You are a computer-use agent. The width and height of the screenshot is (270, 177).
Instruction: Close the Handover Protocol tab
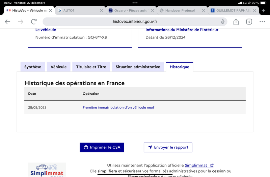click(x=204, y=10)
